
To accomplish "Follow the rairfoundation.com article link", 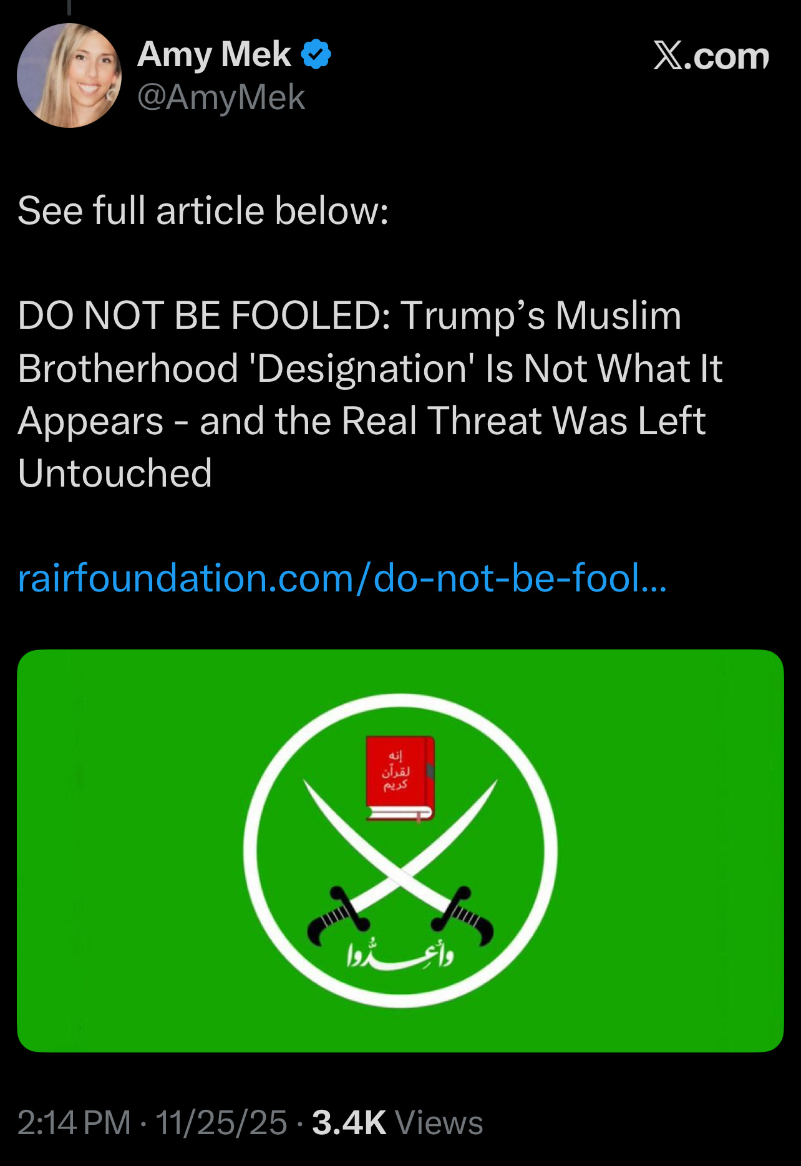I will tap(342, 578).
